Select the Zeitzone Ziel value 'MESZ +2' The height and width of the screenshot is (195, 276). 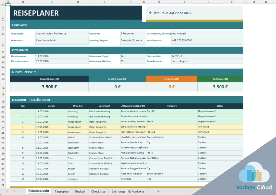pyautogui.click(x=207, y=56)
